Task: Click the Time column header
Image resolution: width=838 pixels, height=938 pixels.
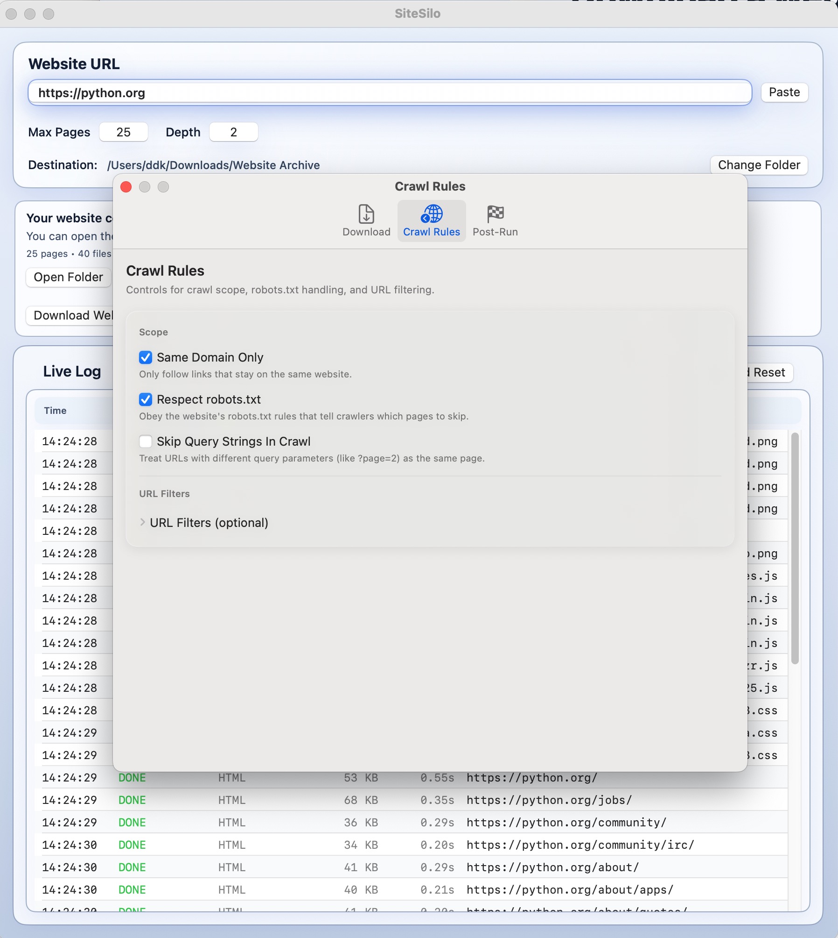Action: [x=55, y=411]
